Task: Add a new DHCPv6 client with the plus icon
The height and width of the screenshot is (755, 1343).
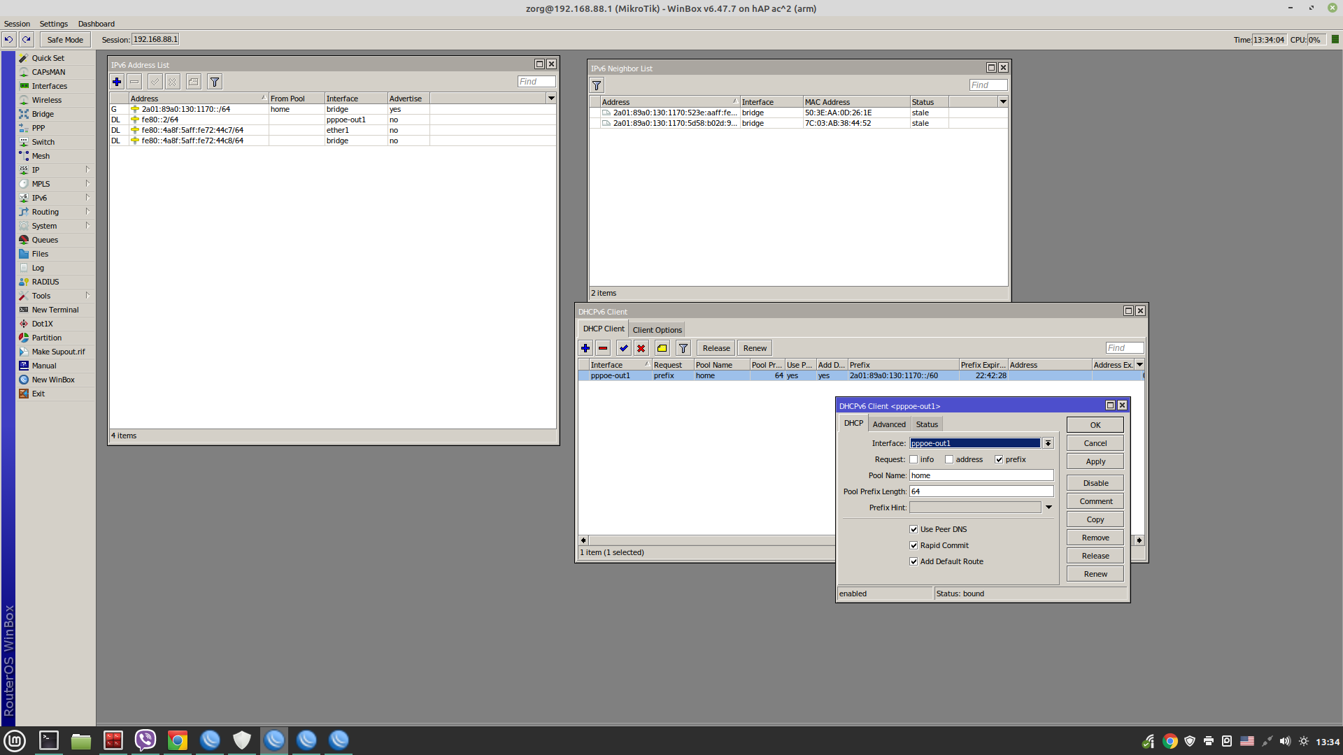Action: (x=585, y=348)
